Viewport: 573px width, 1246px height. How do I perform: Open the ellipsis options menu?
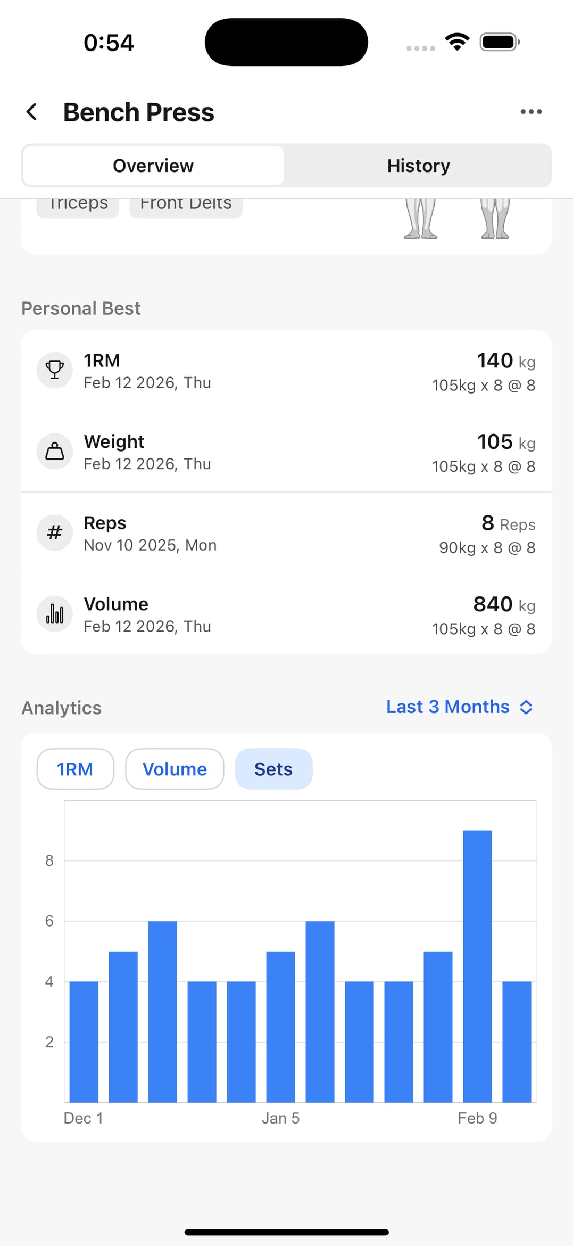531,111
